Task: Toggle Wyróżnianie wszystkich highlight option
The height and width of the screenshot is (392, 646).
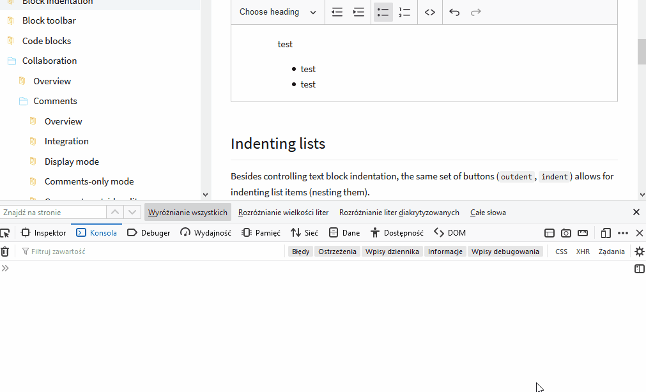Action: tap(187, 213)
